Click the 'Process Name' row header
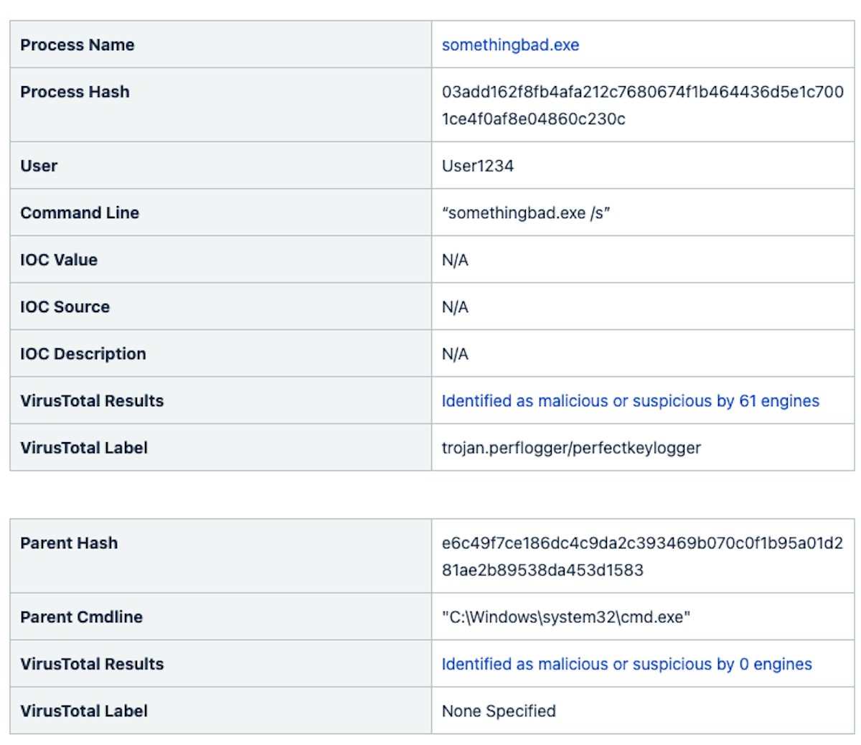Screen dimensions: 861x745 coord(77,44)
